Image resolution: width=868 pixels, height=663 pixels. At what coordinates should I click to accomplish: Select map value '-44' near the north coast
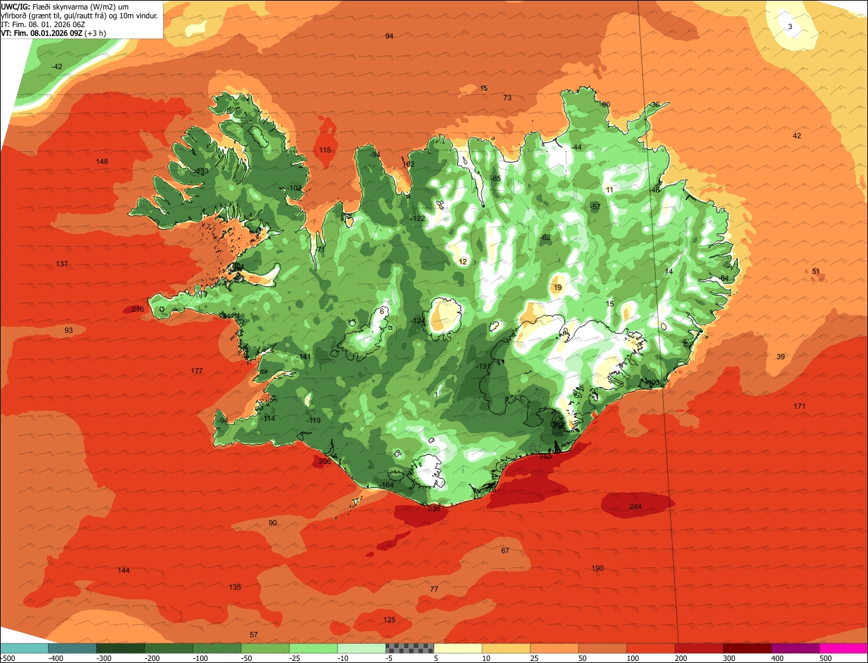[576, 148]
